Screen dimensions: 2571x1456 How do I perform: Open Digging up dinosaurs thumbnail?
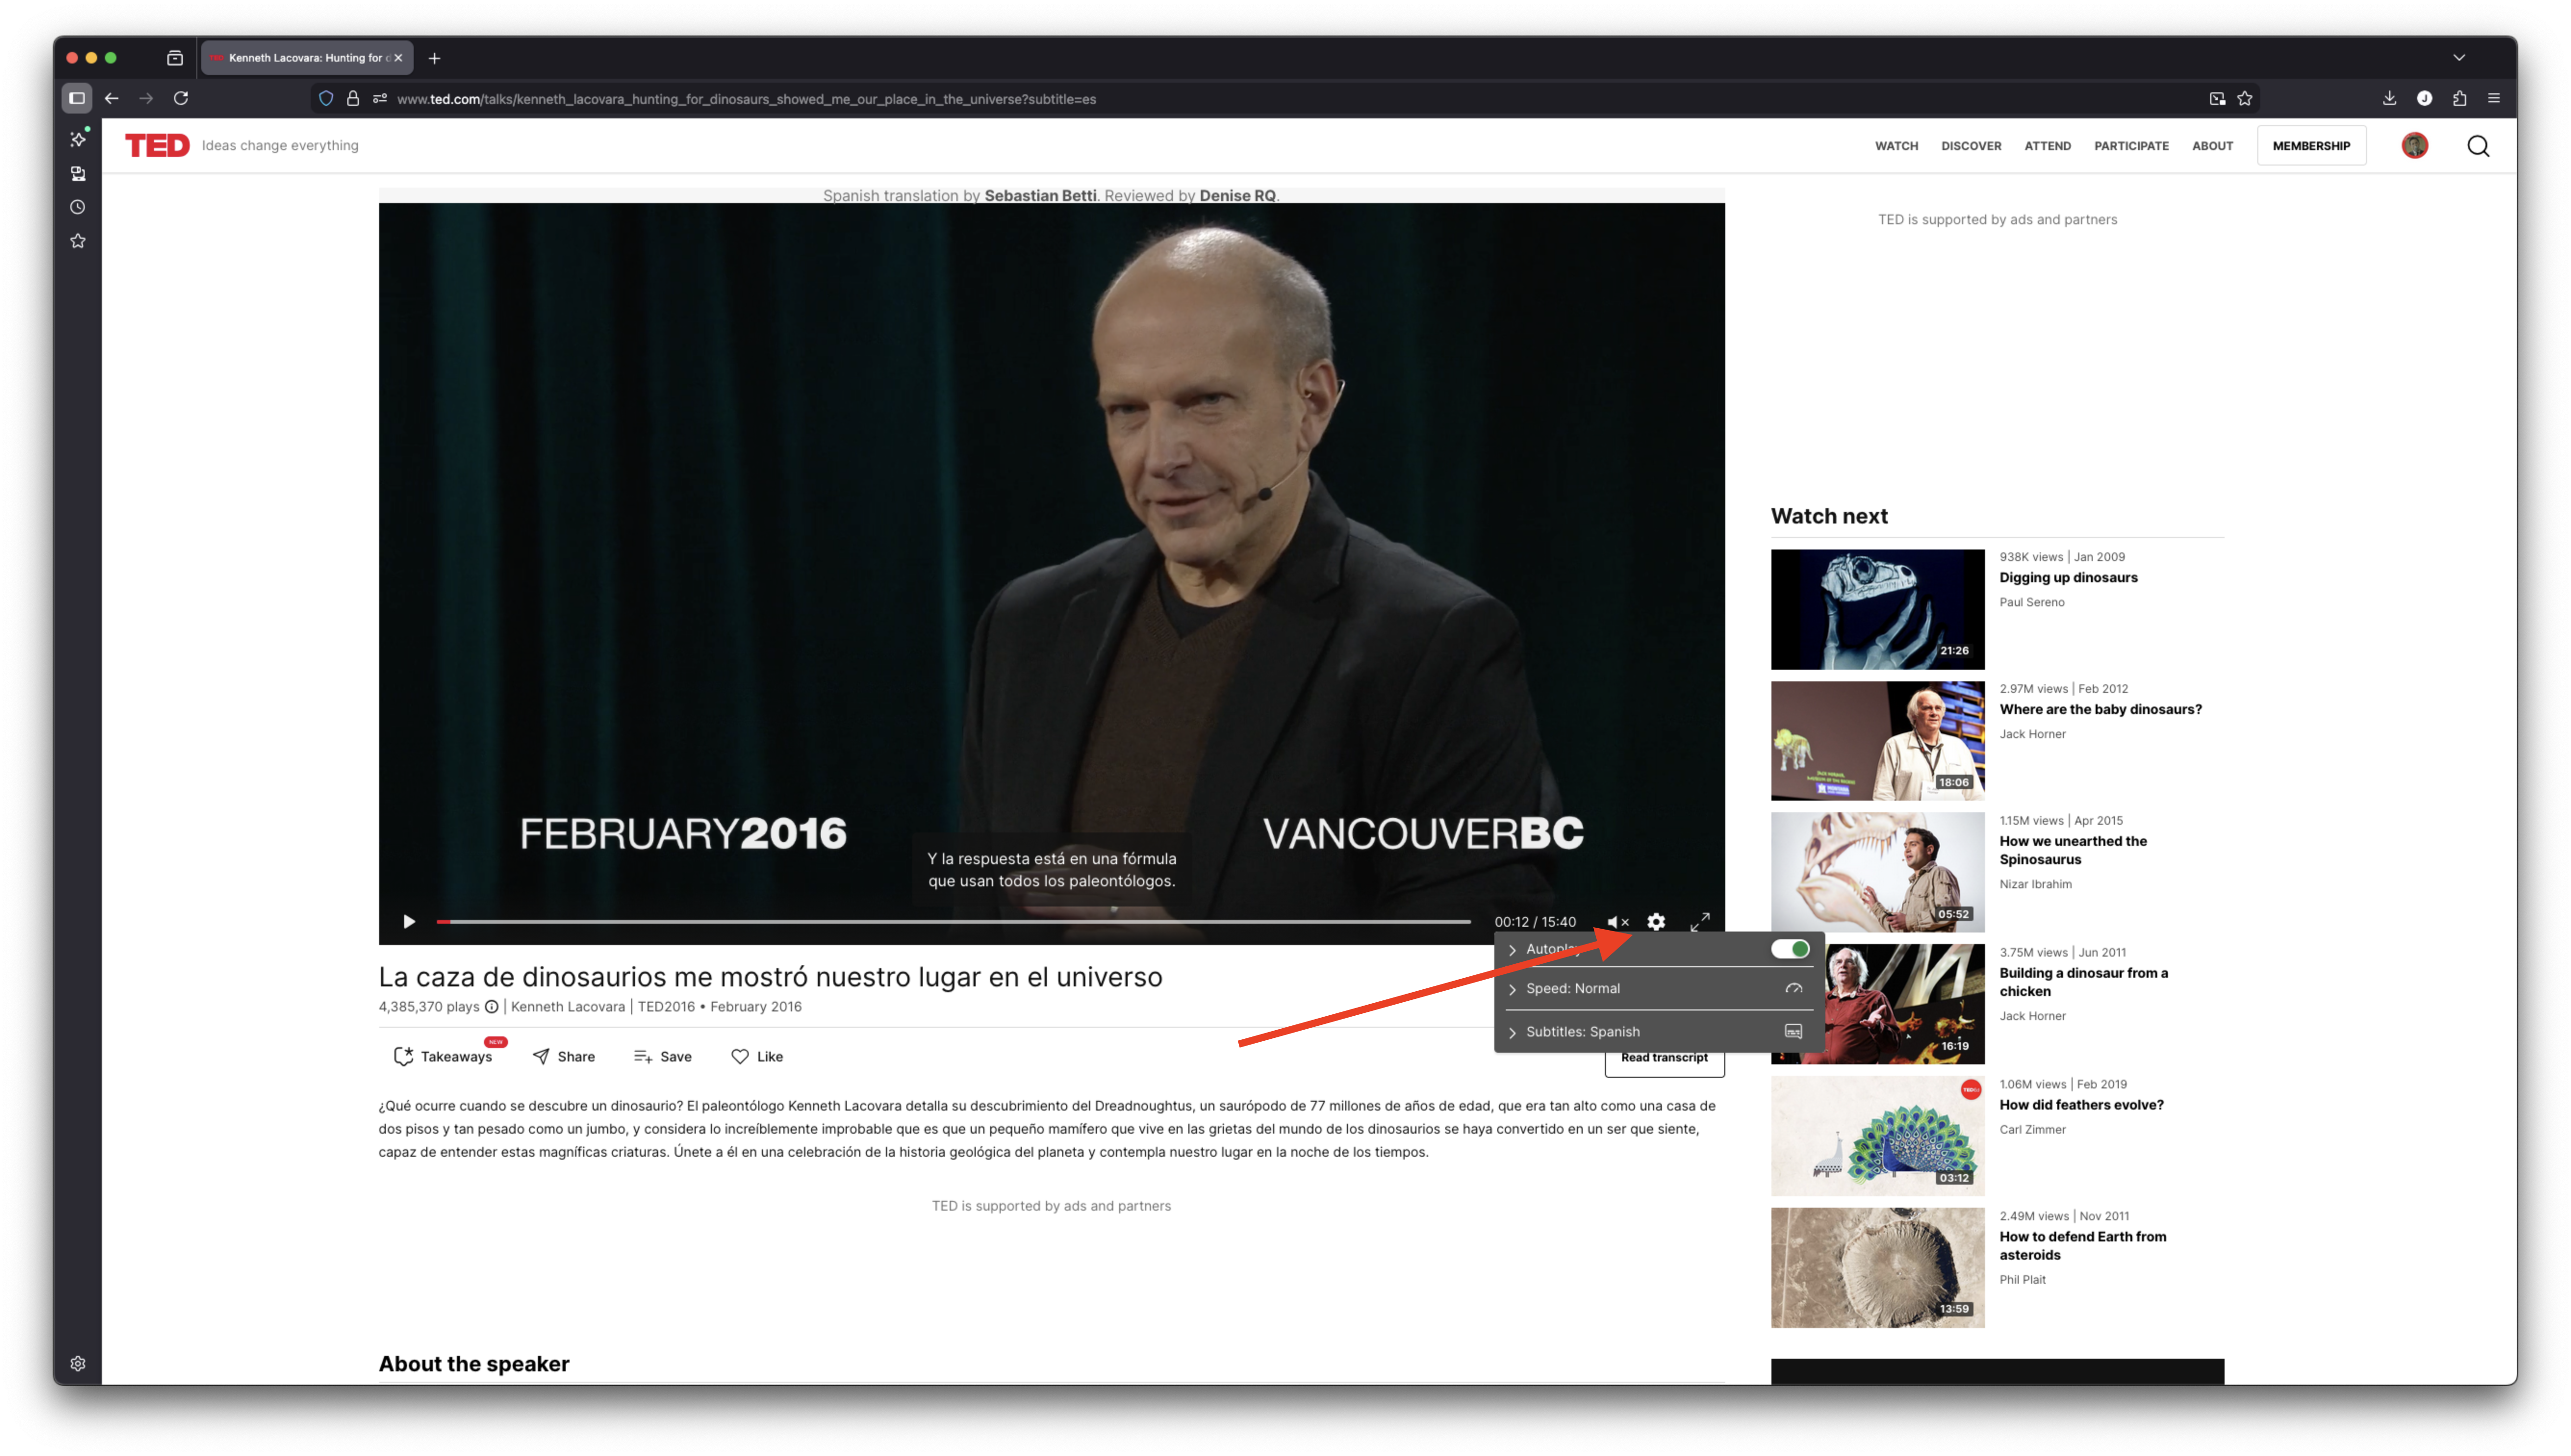point(1877,609)
